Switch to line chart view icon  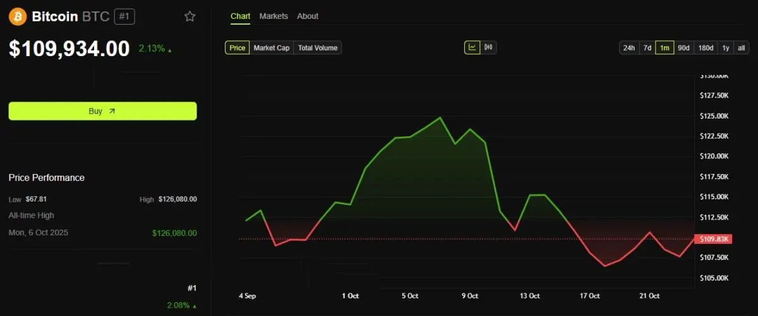click(x=472, y=47)
